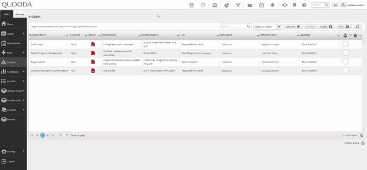Image resolution: width=367 pixels, height=170 pixels.
Task: Switch to the Main sidebar tab
Action: tap(6, 14)
